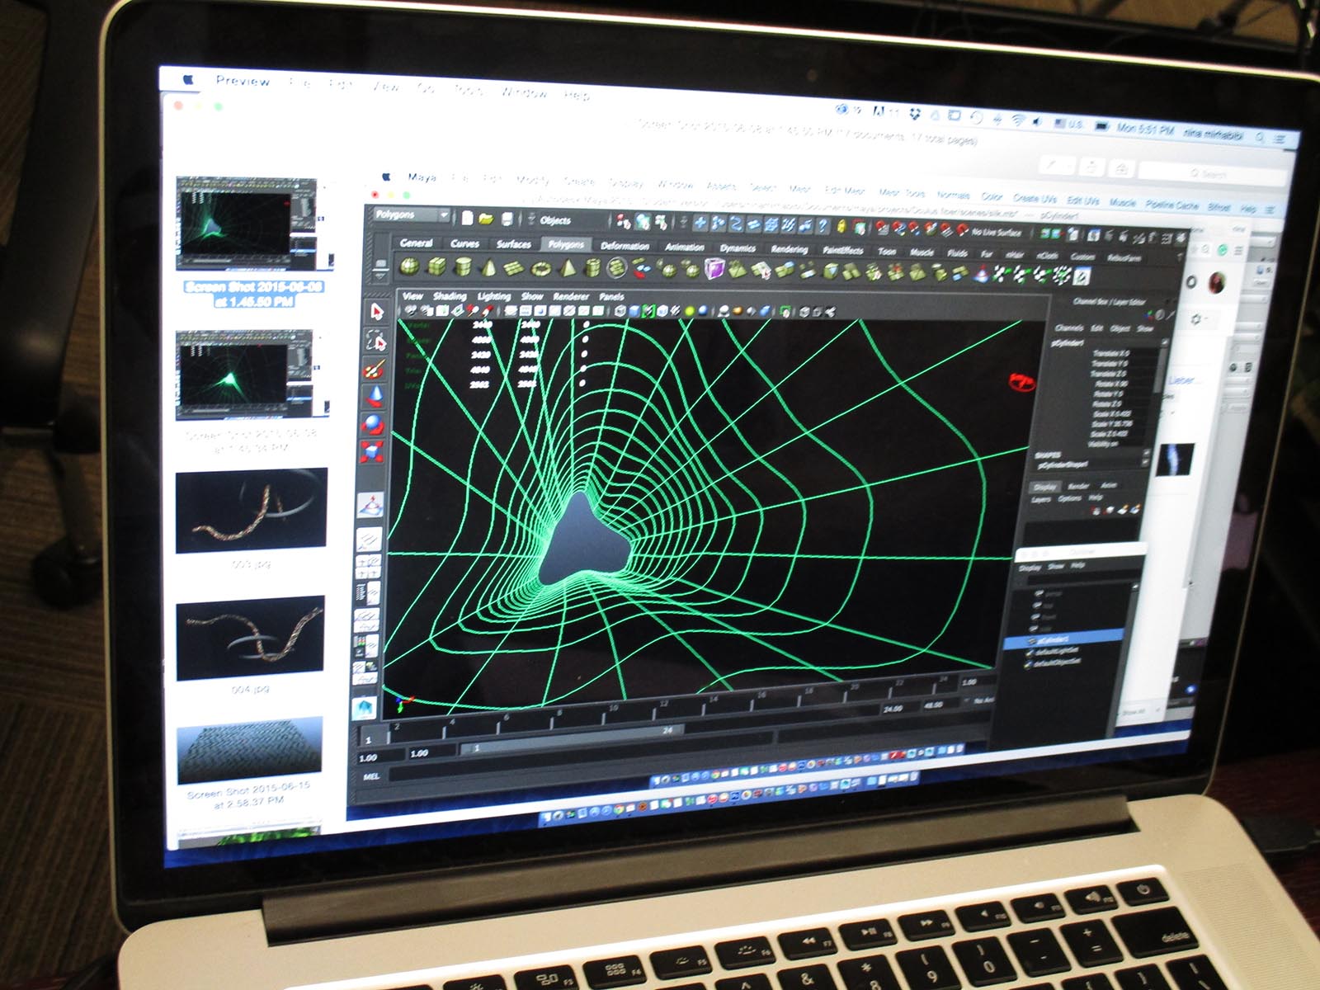Click the No Live Surface field
This screenshot has height=990, width=1320.
click(996, 233)
